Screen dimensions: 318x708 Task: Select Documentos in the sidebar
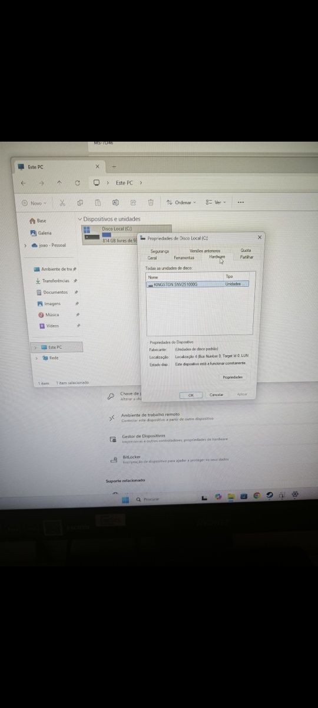(55, 292)
